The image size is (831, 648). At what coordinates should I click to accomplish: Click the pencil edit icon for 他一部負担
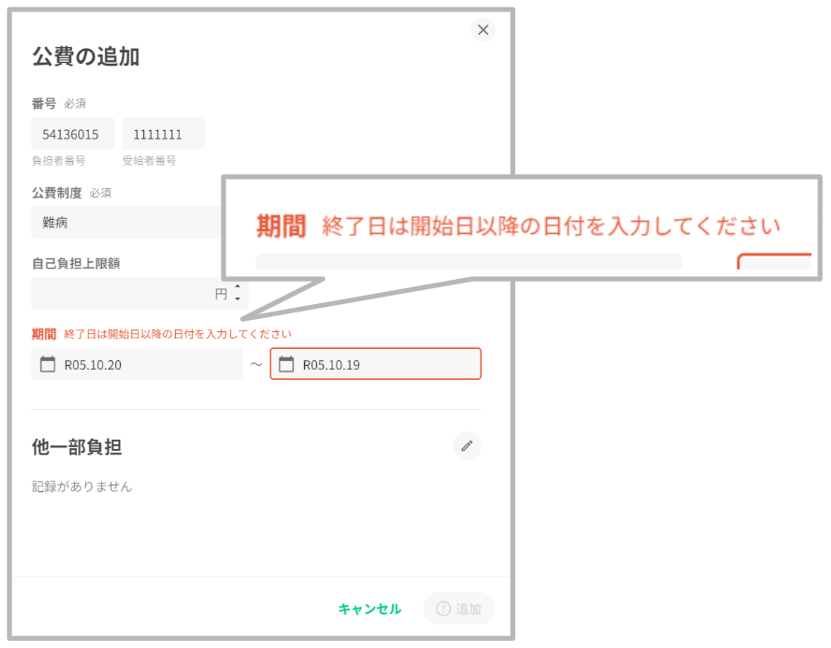click(x=467, y=446)
